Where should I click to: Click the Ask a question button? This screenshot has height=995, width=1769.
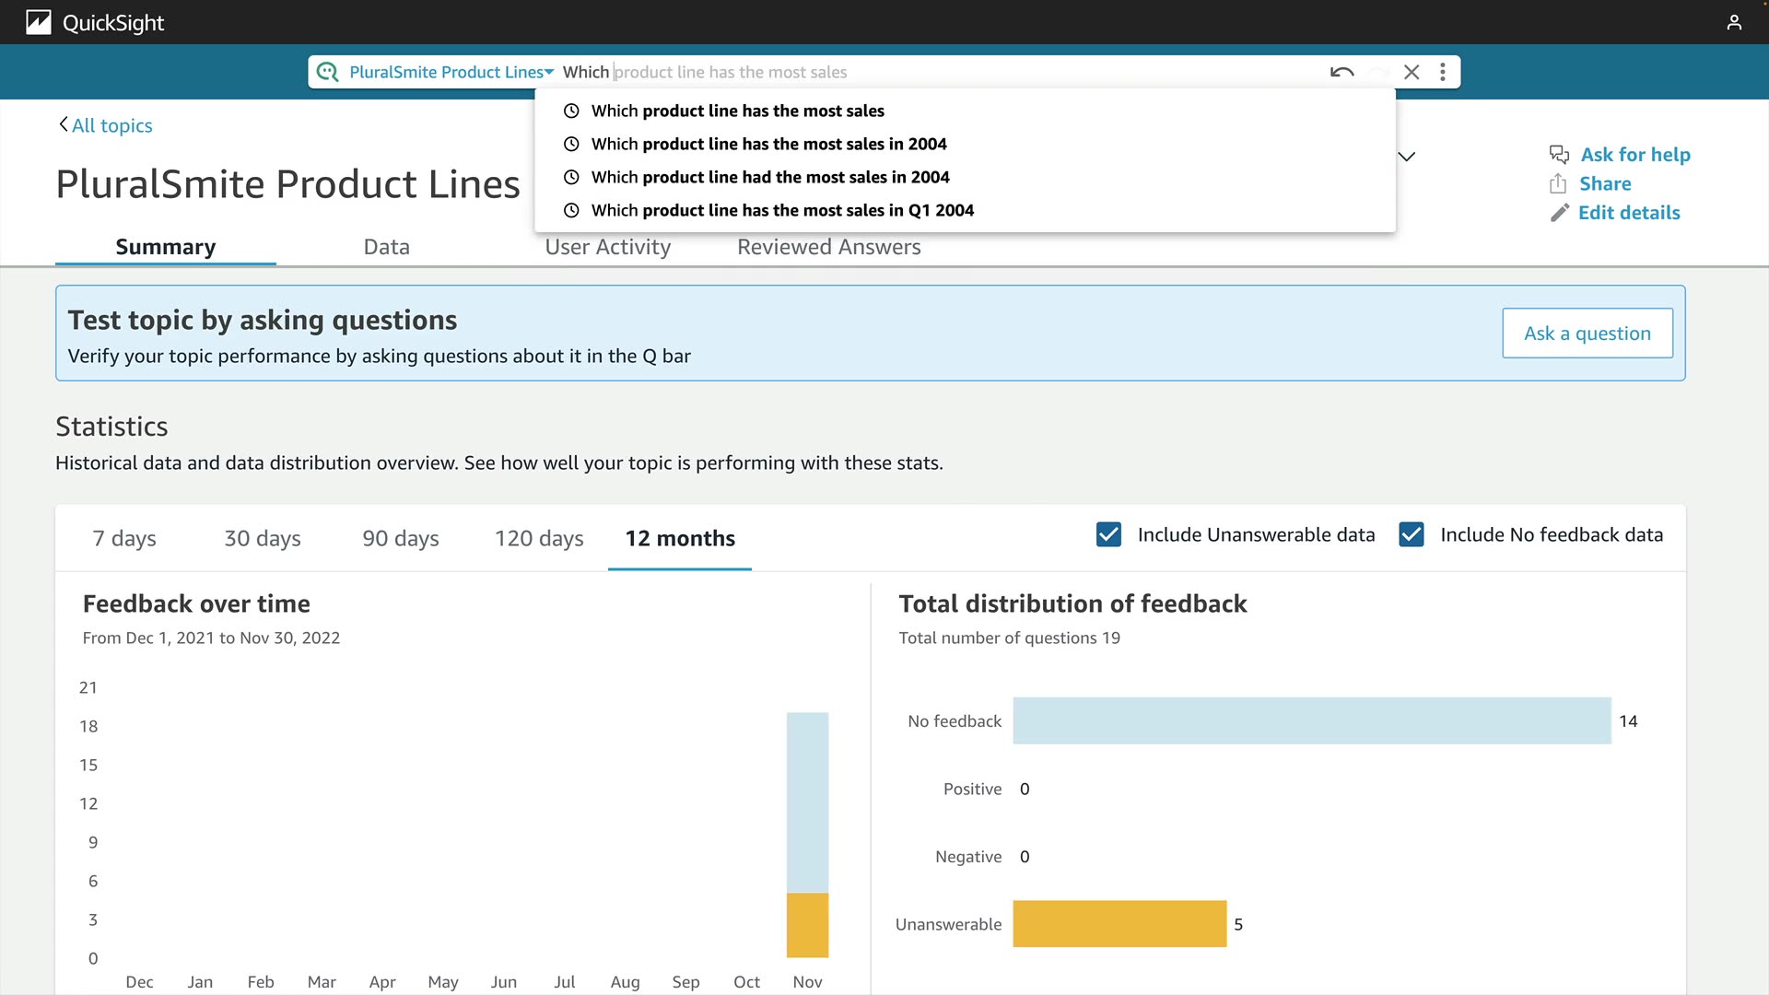[x=1587, y=334]
